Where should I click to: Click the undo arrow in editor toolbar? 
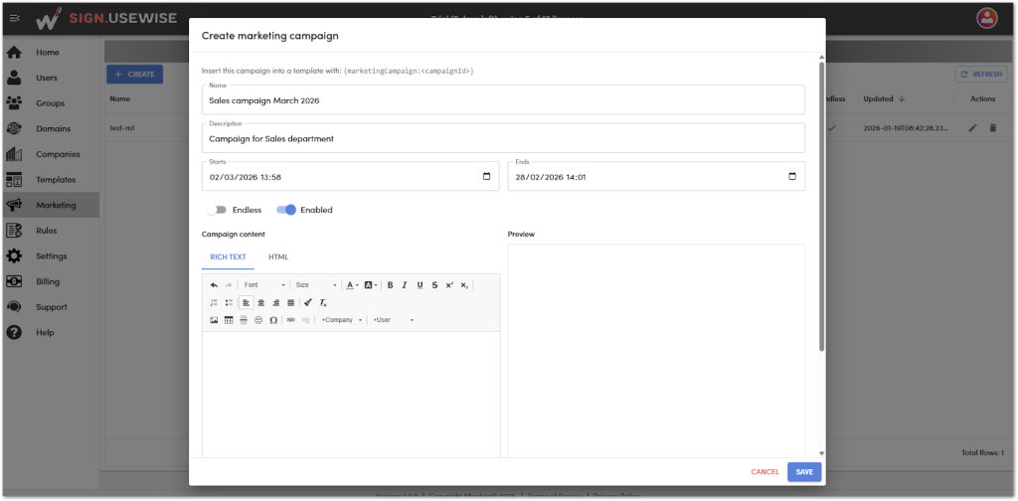[214, 285]
